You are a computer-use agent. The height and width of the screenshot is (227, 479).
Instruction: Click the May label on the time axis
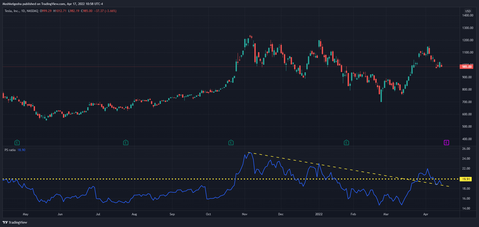click(x=26, y=214)
